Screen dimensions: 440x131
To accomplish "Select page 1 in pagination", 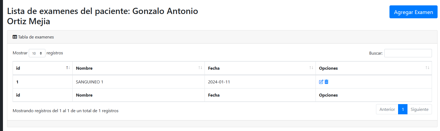I will [403, 109].
